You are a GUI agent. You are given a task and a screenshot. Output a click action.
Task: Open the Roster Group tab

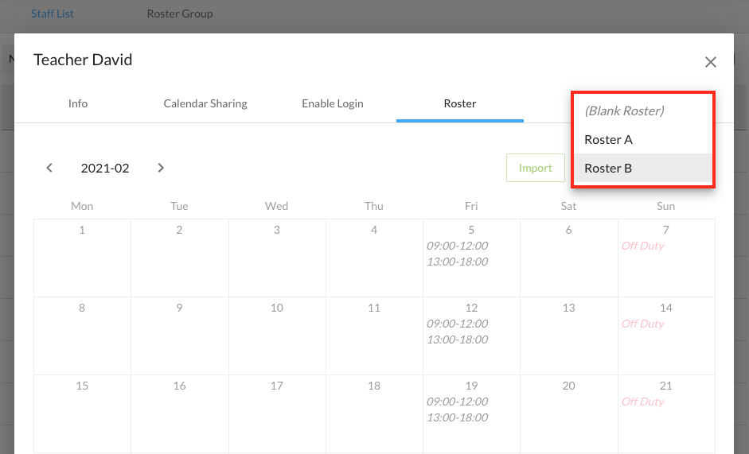pyautogui.click(x=180, y=14)
